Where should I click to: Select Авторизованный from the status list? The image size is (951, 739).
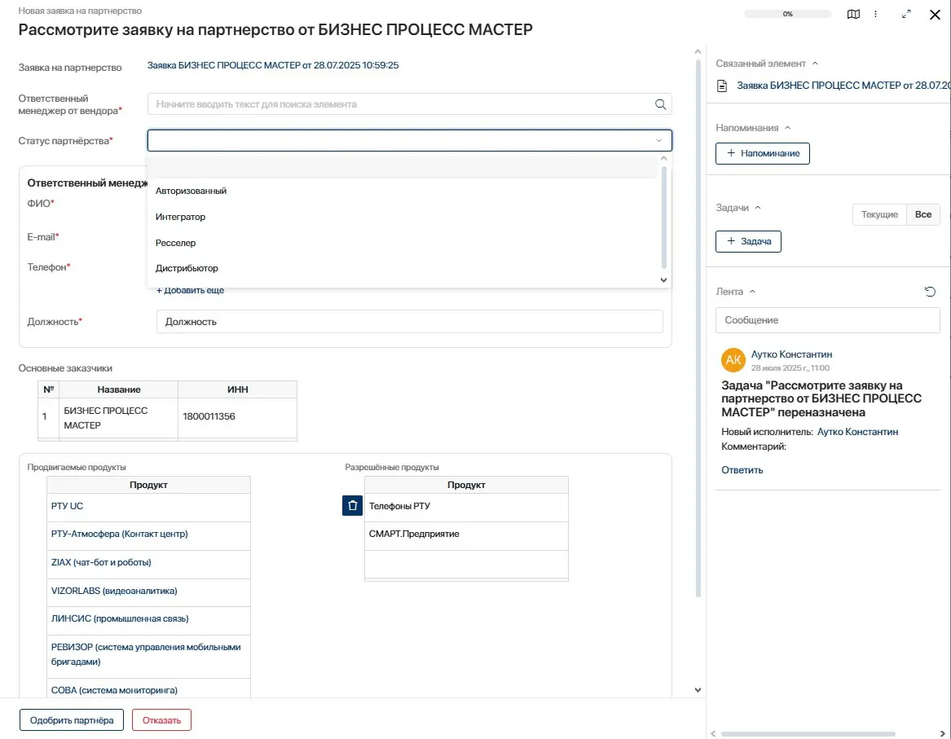(x=191, y=191)
